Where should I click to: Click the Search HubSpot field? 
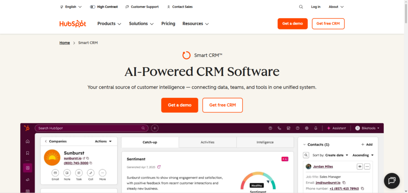point(92,128)
